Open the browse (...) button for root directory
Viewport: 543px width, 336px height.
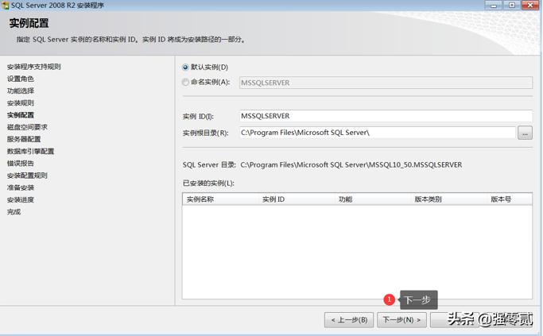[x=525, y=133]
